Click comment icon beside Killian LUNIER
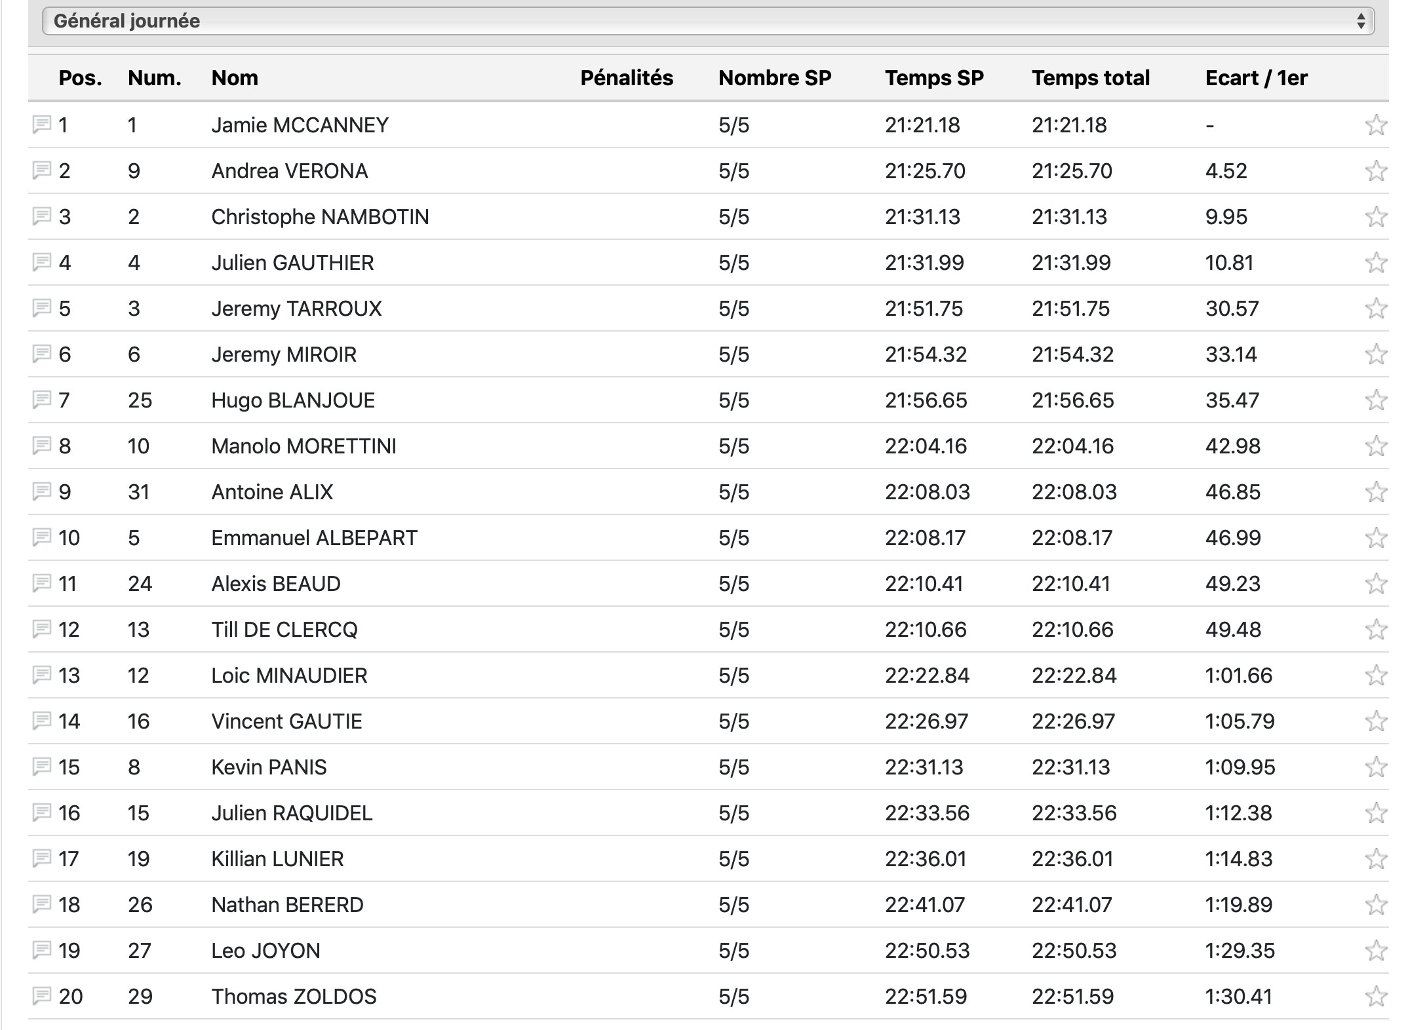The height and width of the screenshot is (1030, 1408). click(x=42, y=858)
